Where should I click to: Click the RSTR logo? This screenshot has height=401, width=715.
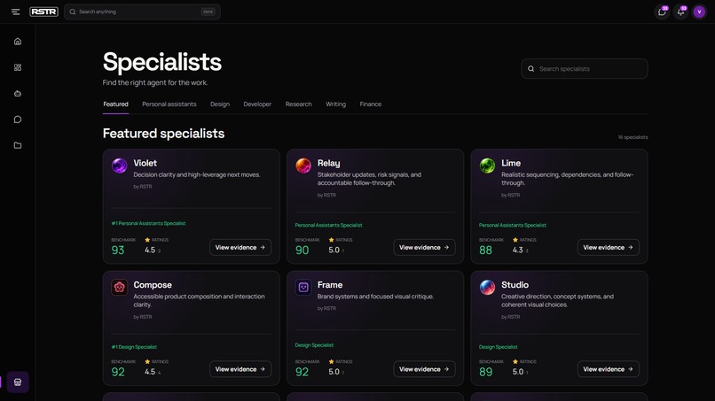pyautogui.click(x=43, y=12)
